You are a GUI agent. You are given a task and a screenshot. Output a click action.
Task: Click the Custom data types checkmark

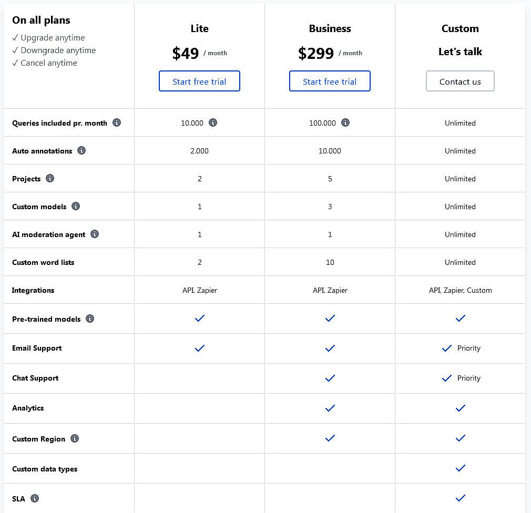click(x=460, y=468)
